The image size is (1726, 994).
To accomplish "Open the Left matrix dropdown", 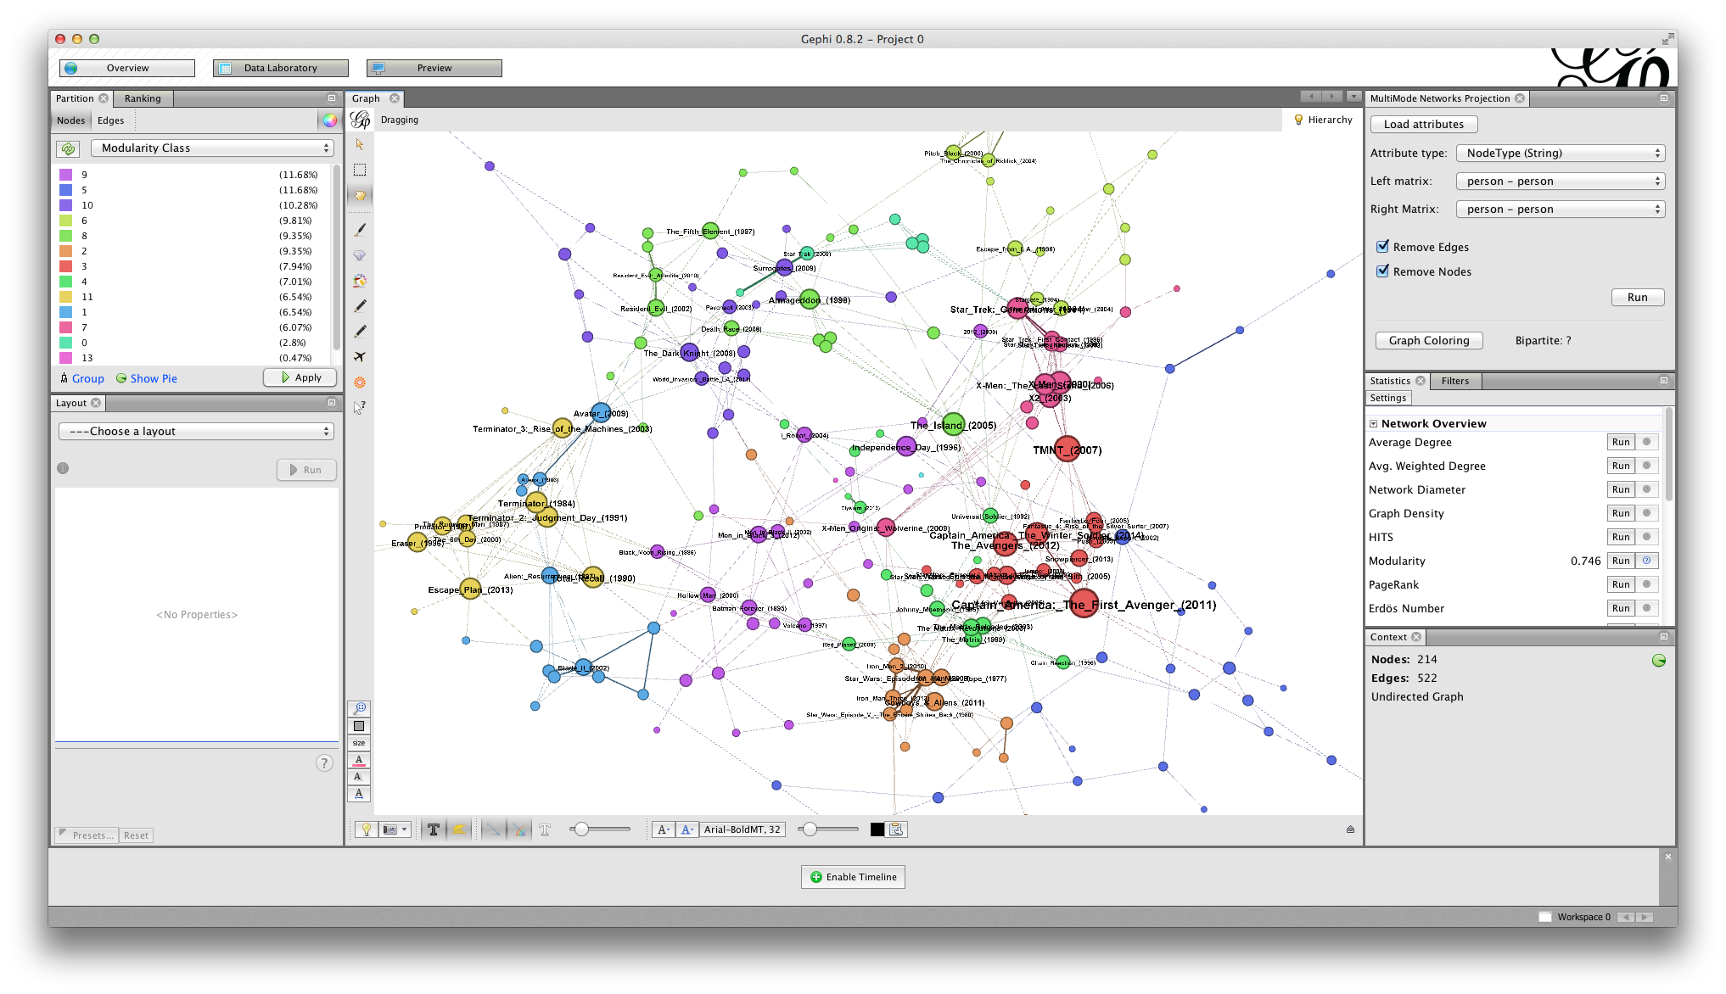I will pos(1561,181).
